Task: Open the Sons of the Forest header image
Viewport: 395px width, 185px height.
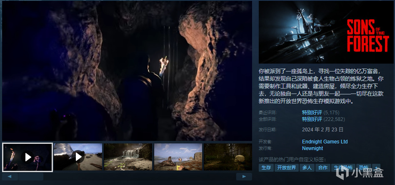Action: pos(326,32)
